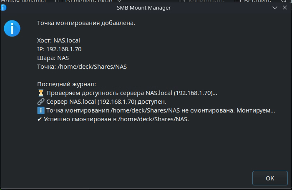Click the large blue information icon
The image size is (292, 190).
point(12,28)
